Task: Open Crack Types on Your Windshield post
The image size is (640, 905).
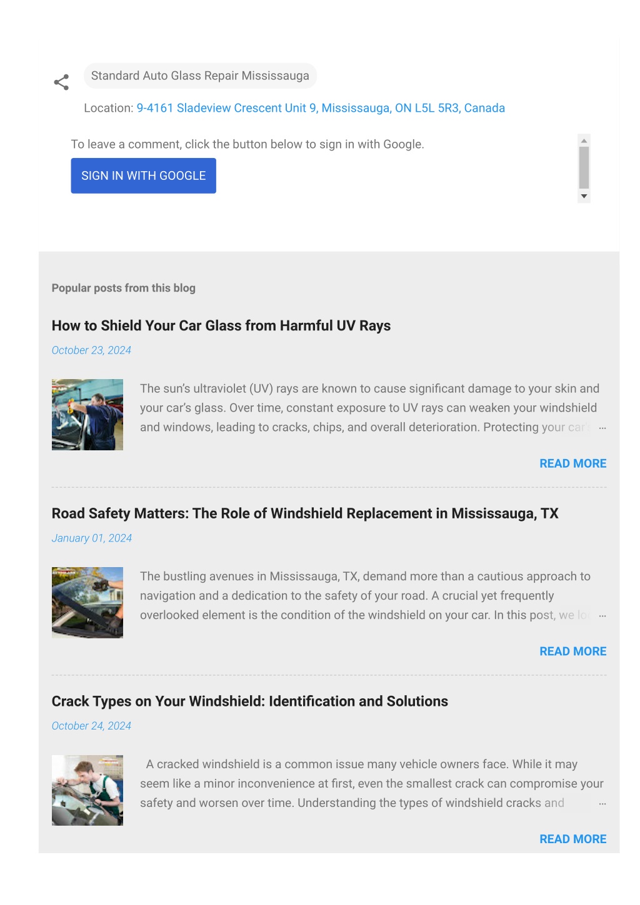Action: click(250, 701)
